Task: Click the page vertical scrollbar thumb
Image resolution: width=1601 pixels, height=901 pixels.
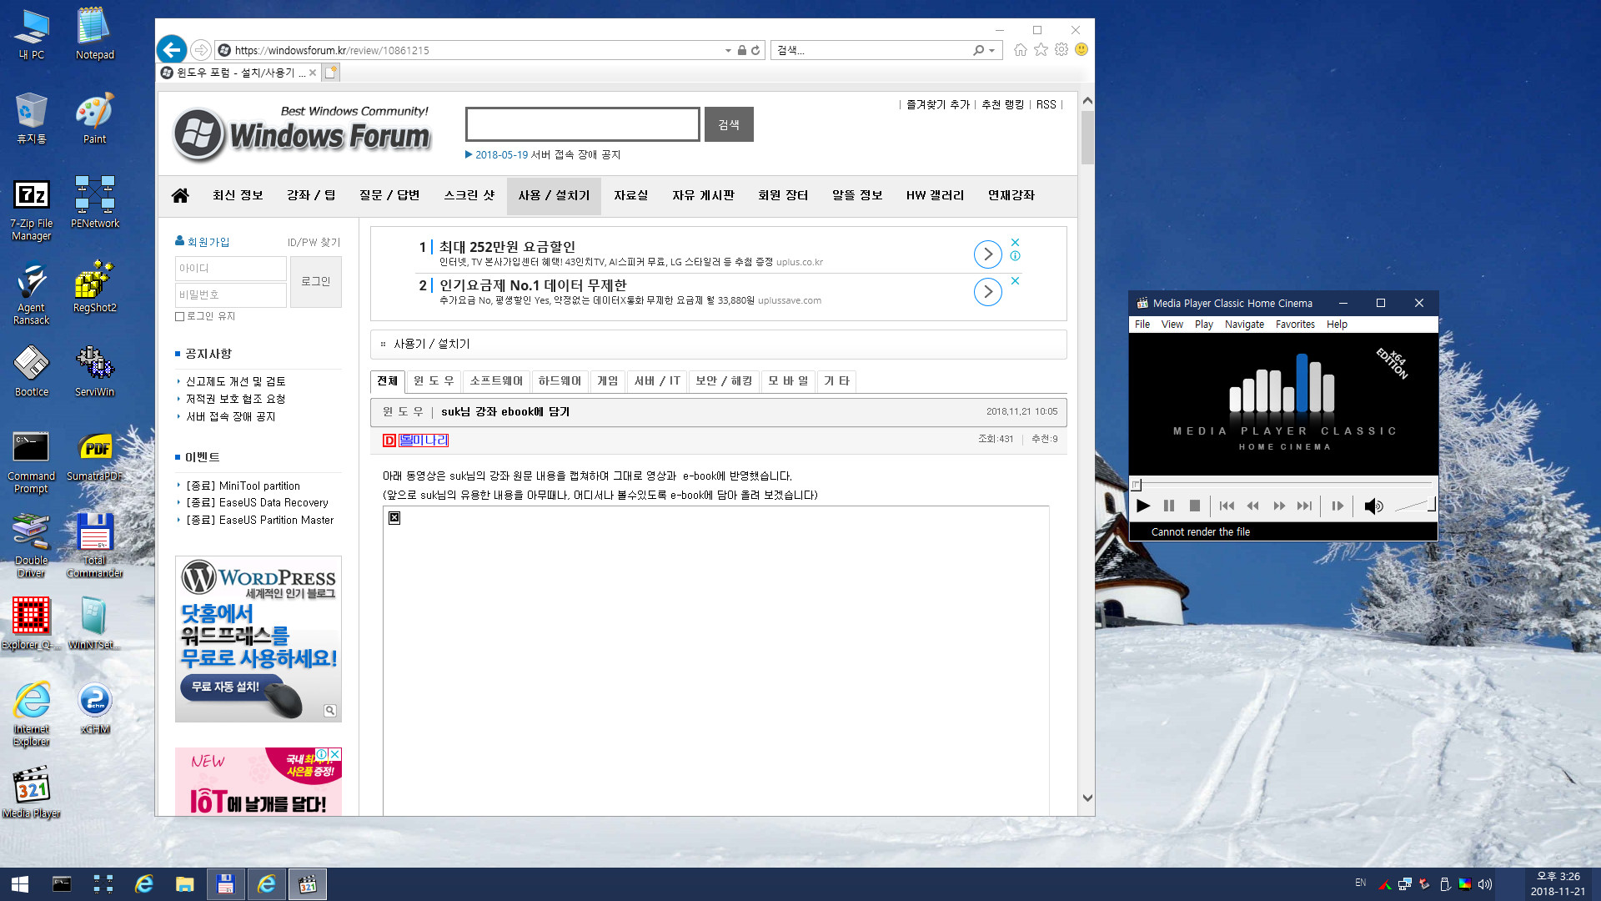Action: coord(1087,137)
